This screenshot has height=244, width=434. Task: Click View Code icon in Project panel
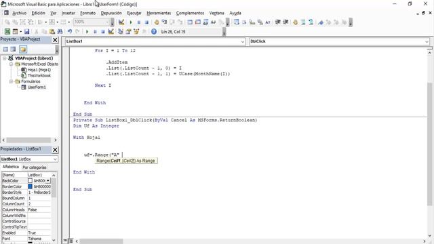(5, 49)
